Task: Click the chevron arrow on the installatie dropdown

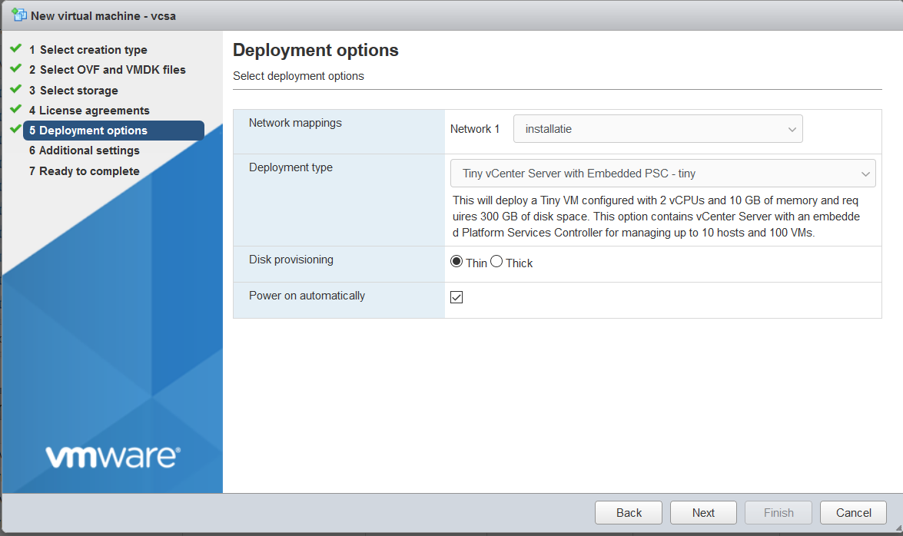Action: [792, 130]
